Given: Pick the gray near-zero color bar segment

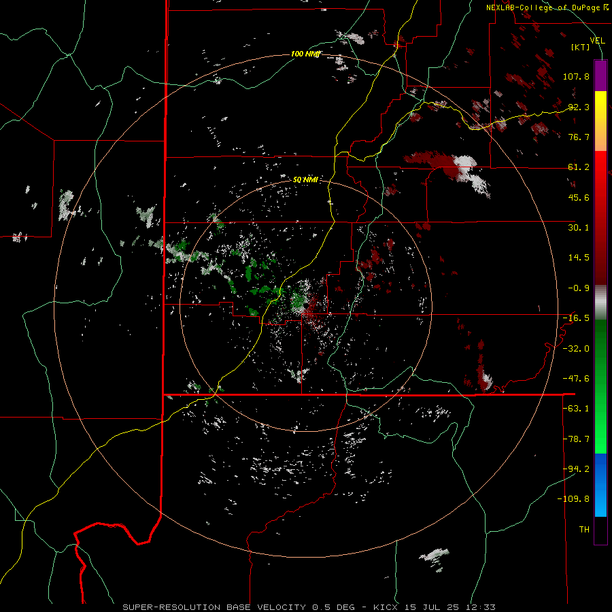Looking at the screenshot, I should [x=600, y=302].
